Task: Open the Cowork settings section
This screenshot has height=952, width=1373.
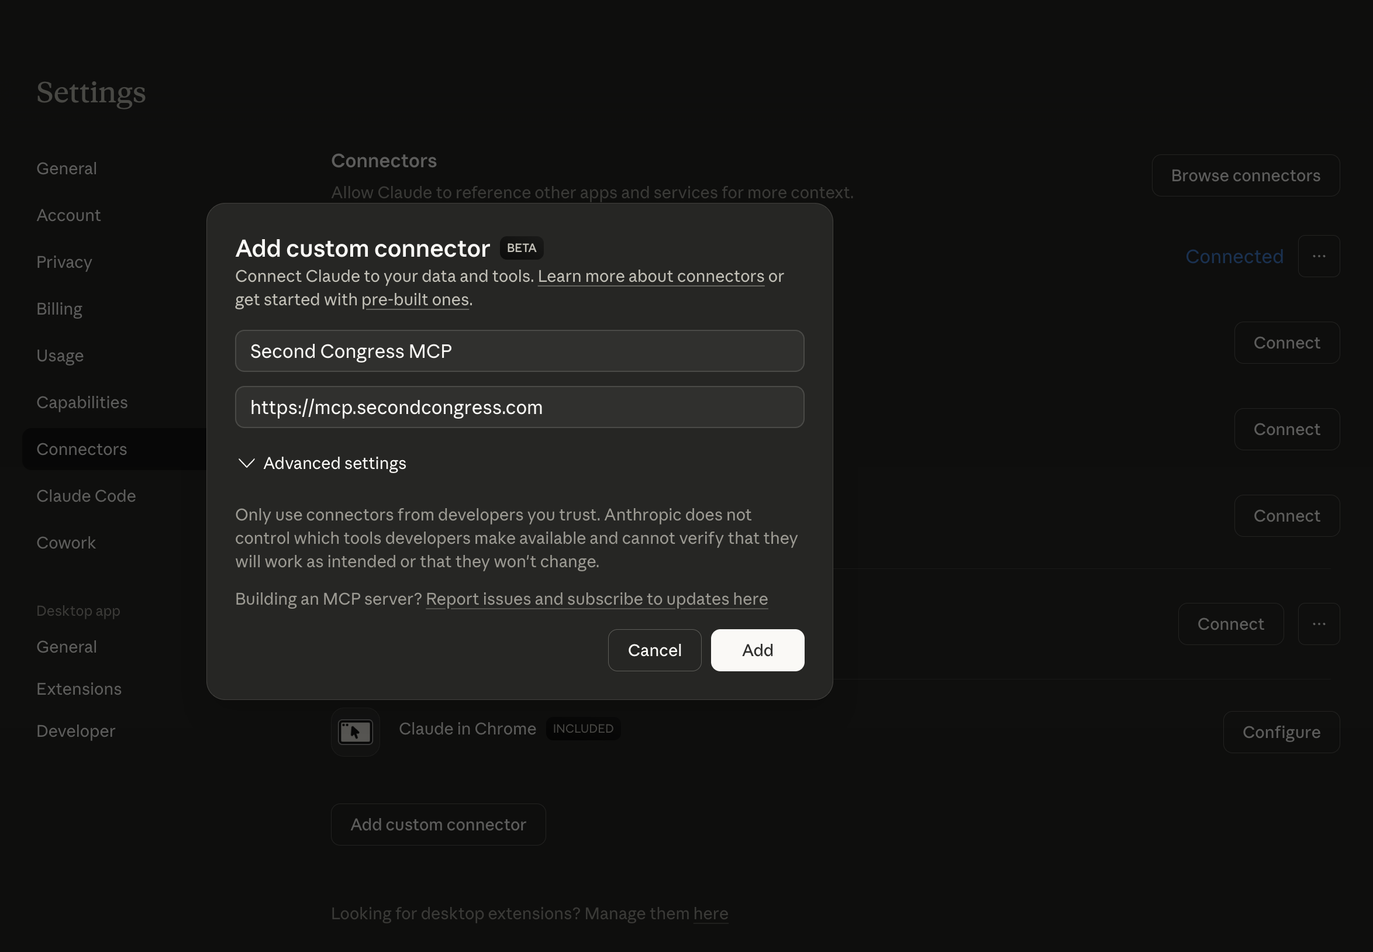Action: pos(65,543)
